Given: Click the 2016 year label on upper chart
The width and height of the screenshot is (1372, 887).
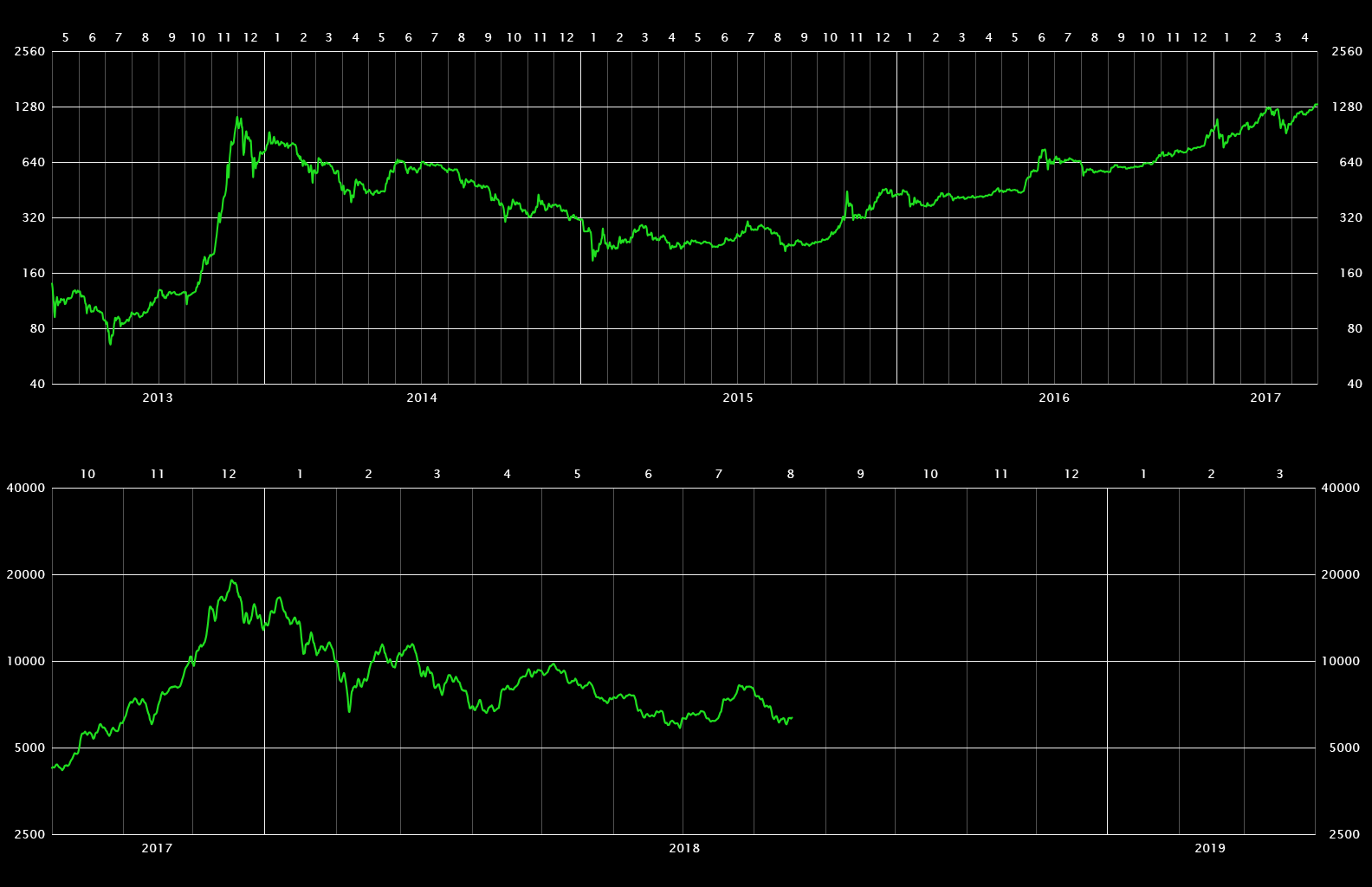Looking at the screenshot, I should (x=1054, y=398).
